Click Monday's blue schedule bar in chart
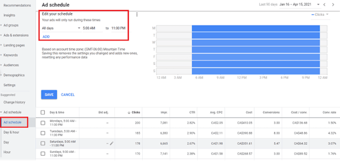 tap(256, 28)
